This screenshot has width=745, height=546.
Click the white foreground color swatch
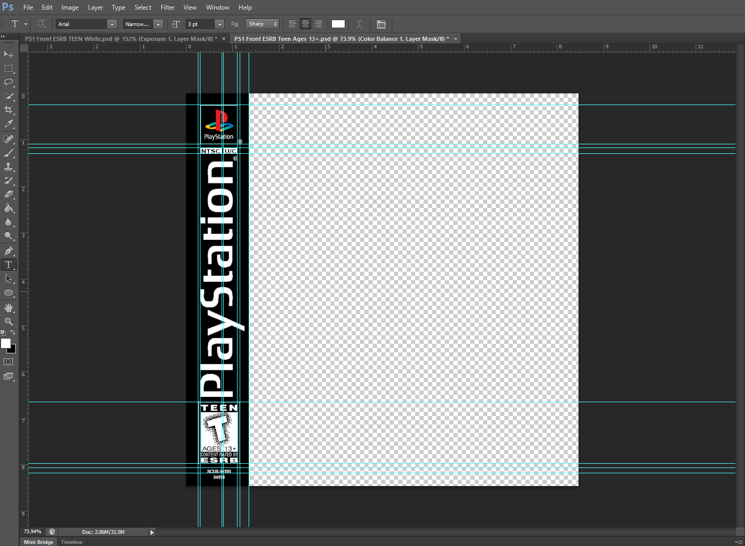6,343
